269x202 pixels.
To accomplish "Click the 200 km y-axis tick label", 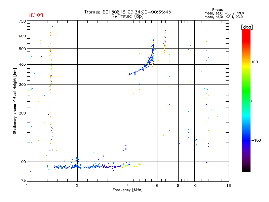I will tap(22, 113).
